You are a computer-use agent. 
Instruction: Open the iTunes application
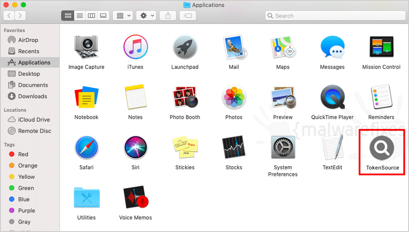point(135,47)
